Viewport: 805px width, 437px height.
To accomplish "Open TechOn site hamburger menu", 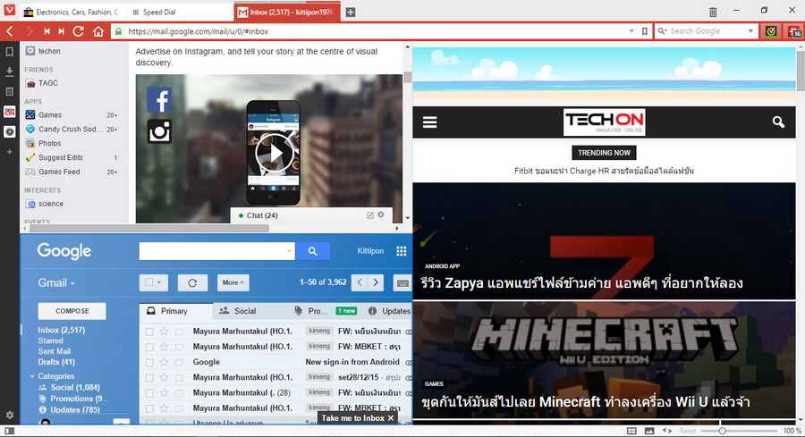I will click(x=430, y=122).
